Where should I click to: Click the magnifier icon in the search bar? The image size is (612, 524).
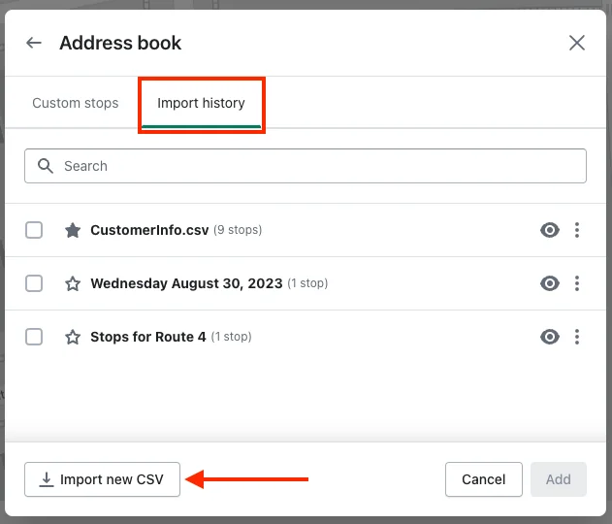click(46, 166)
